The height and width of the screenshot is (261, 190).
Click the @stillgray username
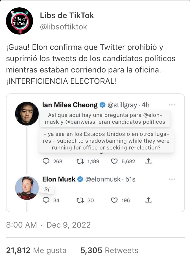tap(121, 105)
